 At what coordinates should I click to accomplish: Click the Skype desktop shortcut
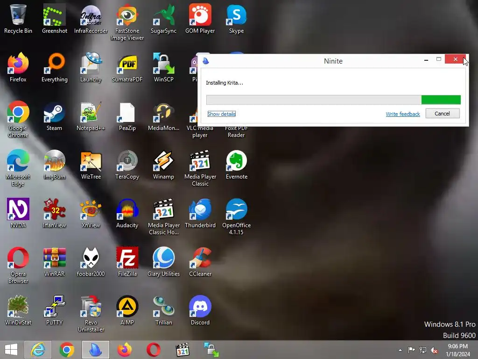coord(236,19)
